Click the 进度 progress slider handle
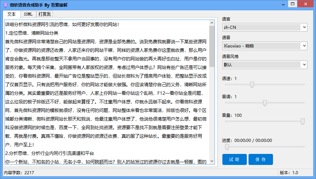Screen dimensions: 316x179 227,147
